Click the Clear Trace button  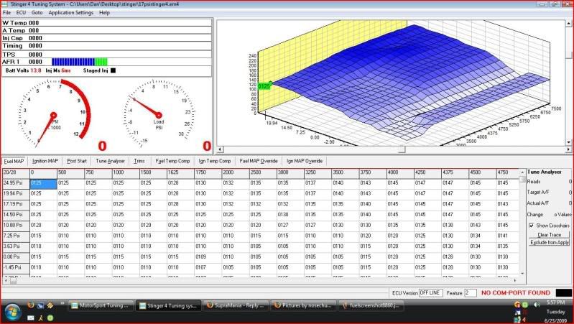(549, 235)
